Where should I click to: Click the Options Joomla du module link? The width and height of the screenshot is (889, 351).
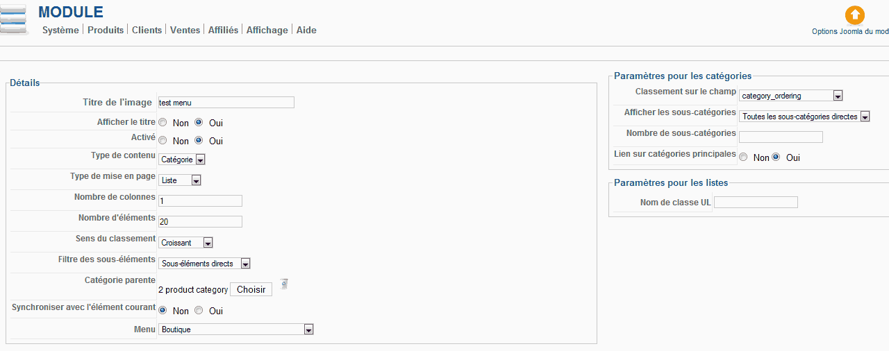click(x=850, y=31)
